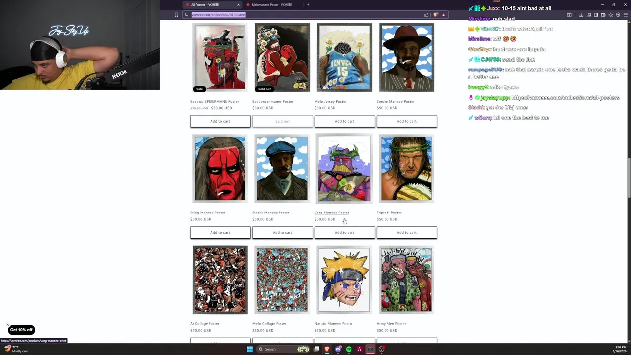The height and width of the screenshot is (355, 631).
Task: Click share icon inside the address bar
Action: pyautogui.click(x=426, y=15)
